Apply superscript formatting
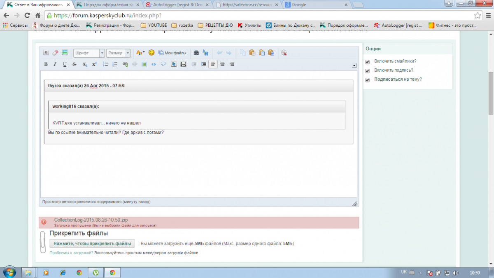 (x=94, y=64)
